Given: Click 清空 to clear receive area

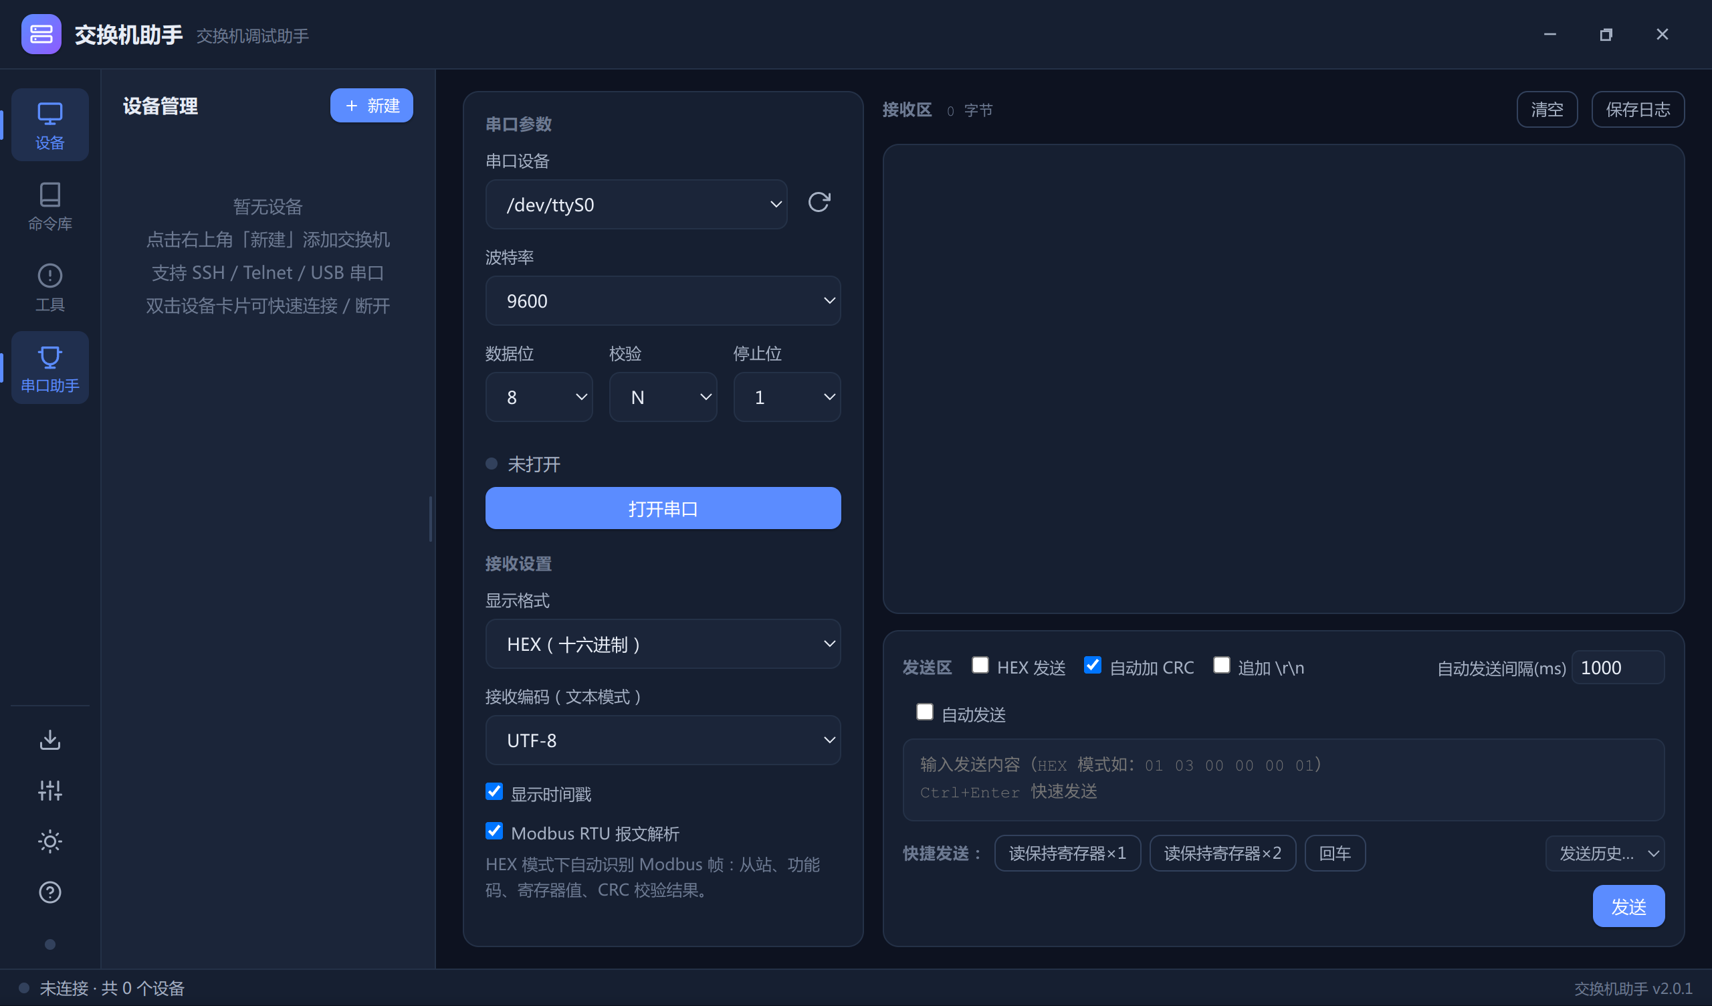Looking at the screenshot, I should coord(1547,110).
